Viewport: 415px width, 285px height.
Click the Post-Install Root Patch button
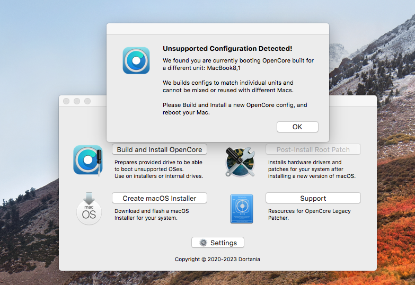click(x=313, y=149)
